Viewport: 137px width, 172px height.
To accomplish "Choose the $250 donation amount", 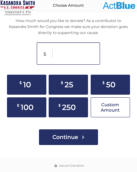I will pos(68,107).
